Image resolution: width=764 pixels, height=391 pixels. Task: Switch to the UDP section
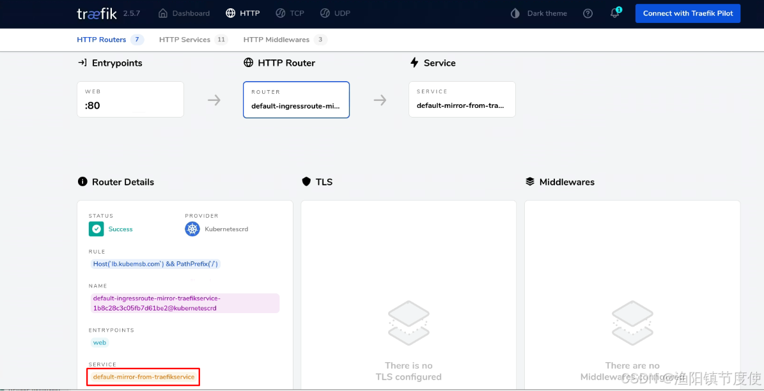(335, 13)
